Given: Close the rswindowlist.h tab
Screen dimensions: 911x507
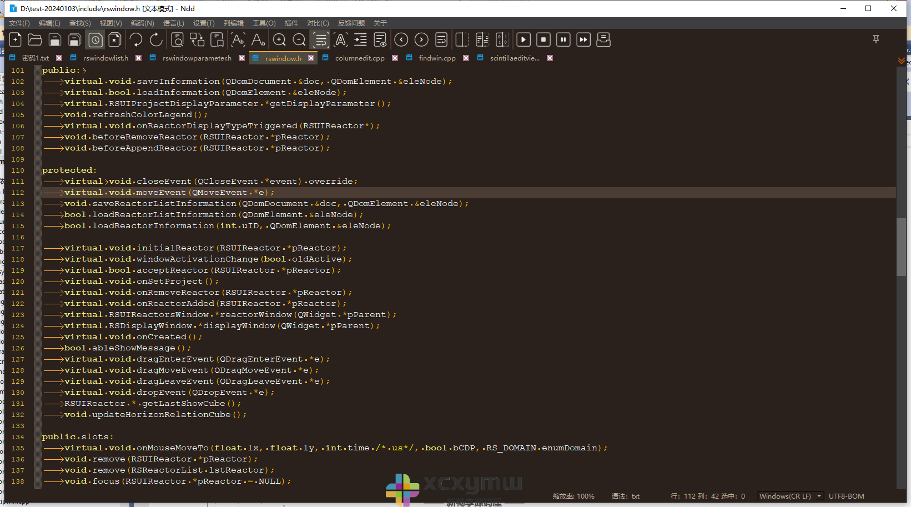Looking at the screenshot, I should pos(138,58).
